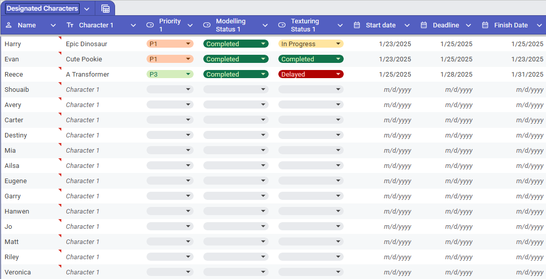Click the text type icon for Character 1
The height and width of the screenshot is (279, 546).
[x=70, y=25]
